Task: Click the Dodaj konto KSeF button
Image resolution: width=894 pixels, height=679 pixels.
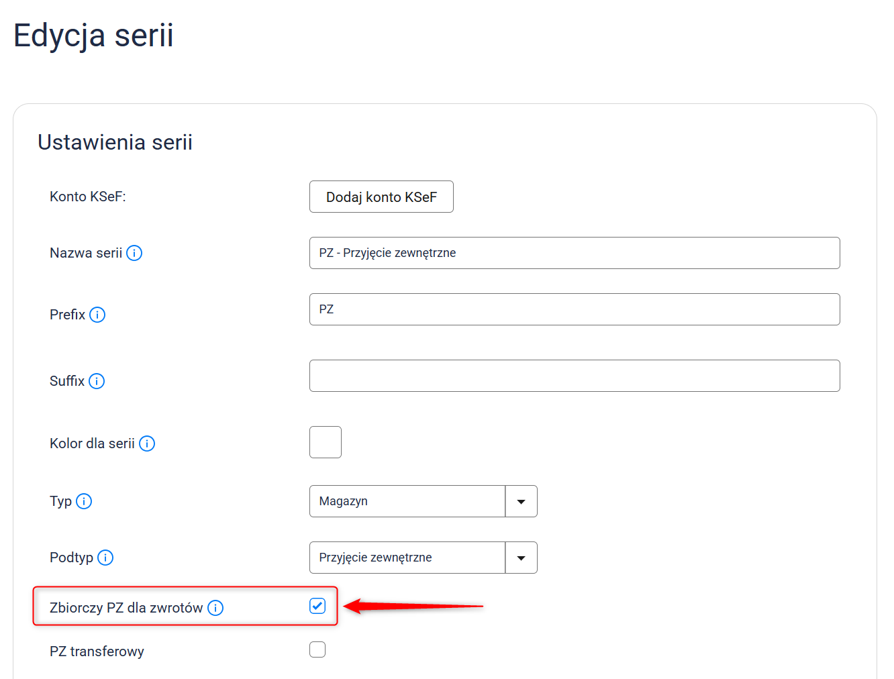Action: 381,197
